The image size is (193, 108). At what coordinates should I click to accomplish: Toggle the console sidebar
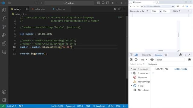131,60
